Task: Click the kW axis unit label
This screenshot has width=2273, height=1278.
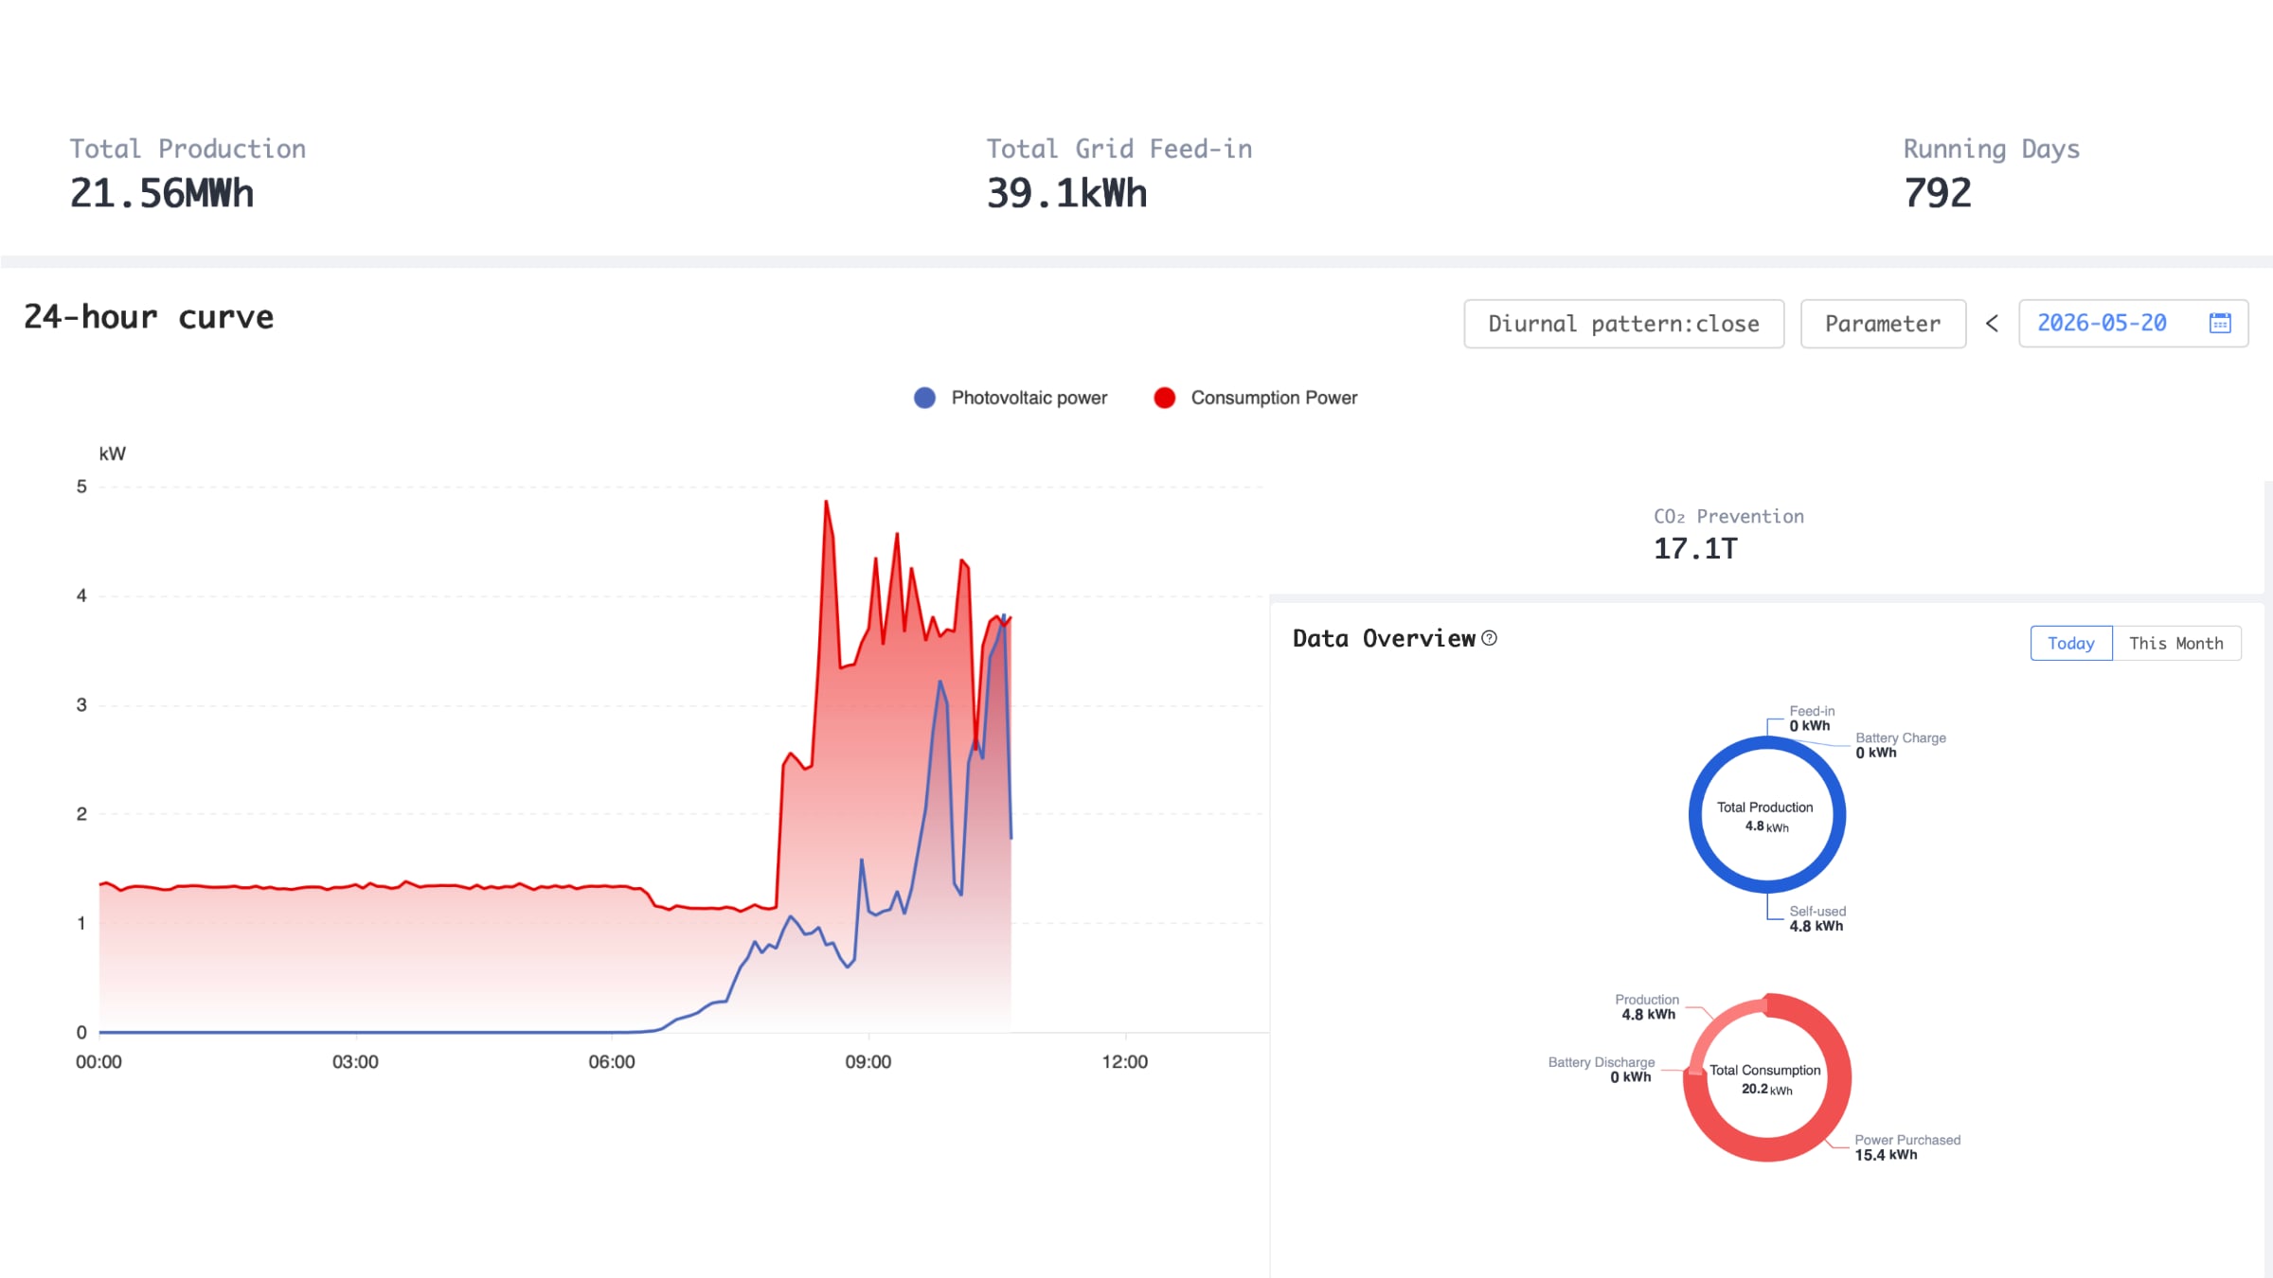Action: point(112,454)
